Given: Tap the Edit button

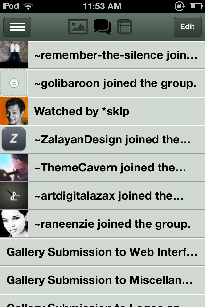Looking at the screenshot, I should coord(187,27).
